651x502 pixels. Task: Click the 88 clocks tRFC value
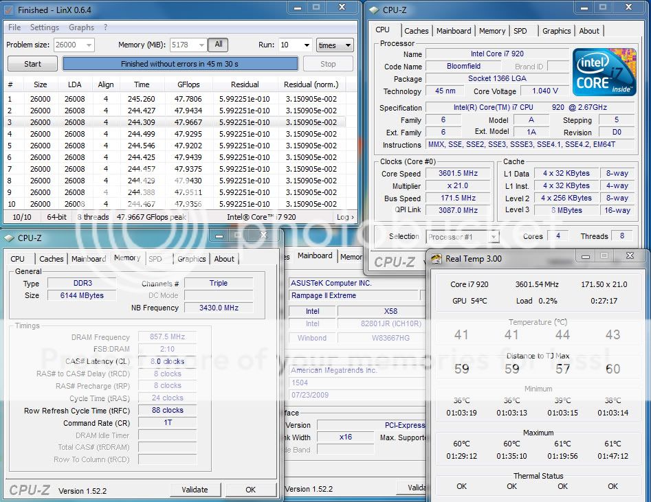(167, 410)
